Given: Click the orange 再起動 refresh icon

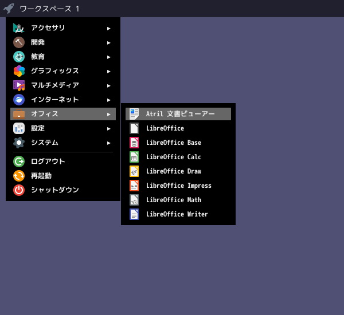Looking at the screenshot, I should 19,176.
